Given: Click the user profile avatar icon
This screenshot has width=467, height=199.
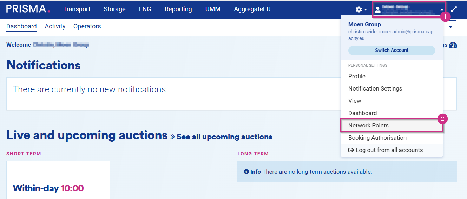Looking at the screenshot, I should coord(378,9).
